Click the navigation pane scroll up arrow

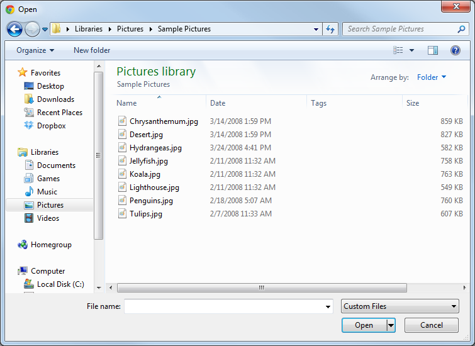tap(98, 66)
